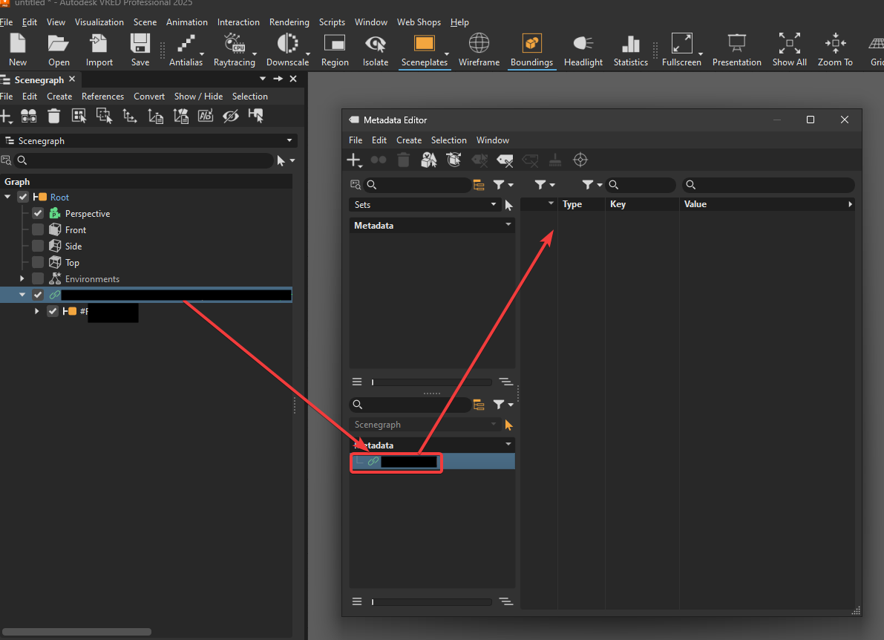Uncheck the Front camera checkbox
The height and width of the screenshot is (640, 884).
pos(39,229)
